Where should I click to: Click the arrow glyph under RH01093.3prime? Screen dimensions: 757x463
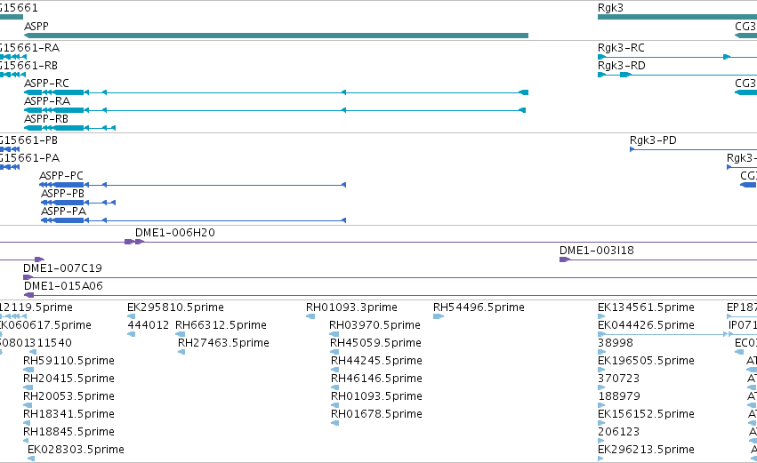pyautogui.click(x=310, y=316)
